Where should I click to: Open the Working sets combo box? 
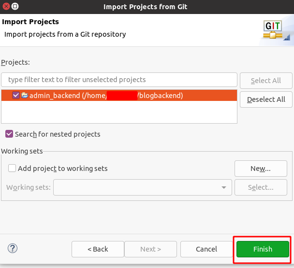[x=143, y=187]
